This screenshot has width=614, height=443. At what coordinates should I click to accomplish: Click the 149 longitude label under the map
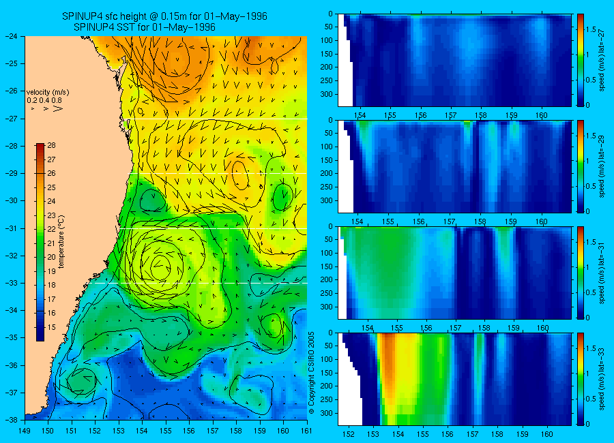25,431
